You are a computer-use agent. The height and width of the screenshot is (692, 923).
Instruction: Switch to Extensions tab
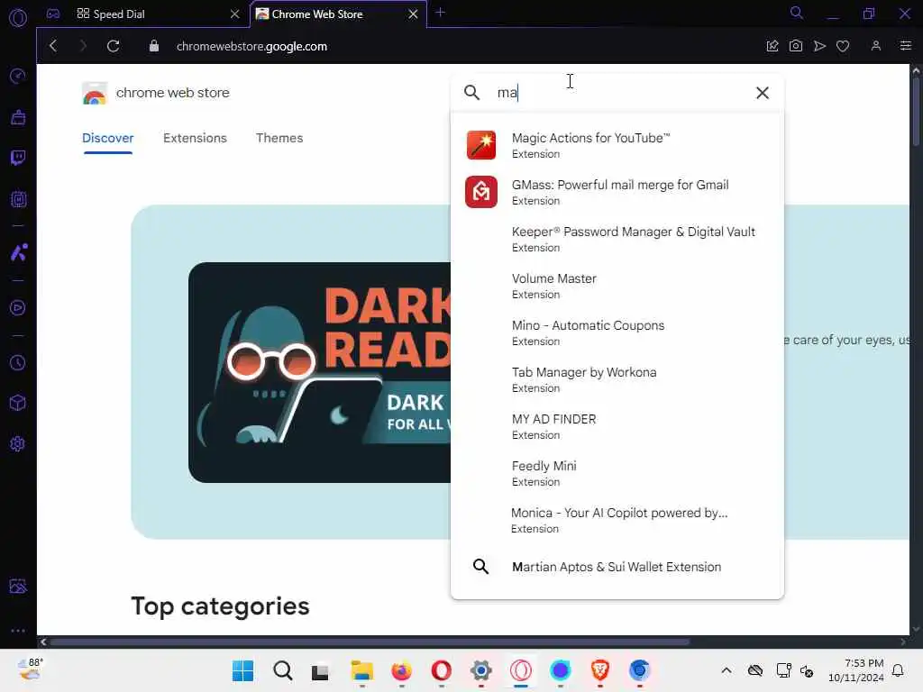(x=195, y=138)
